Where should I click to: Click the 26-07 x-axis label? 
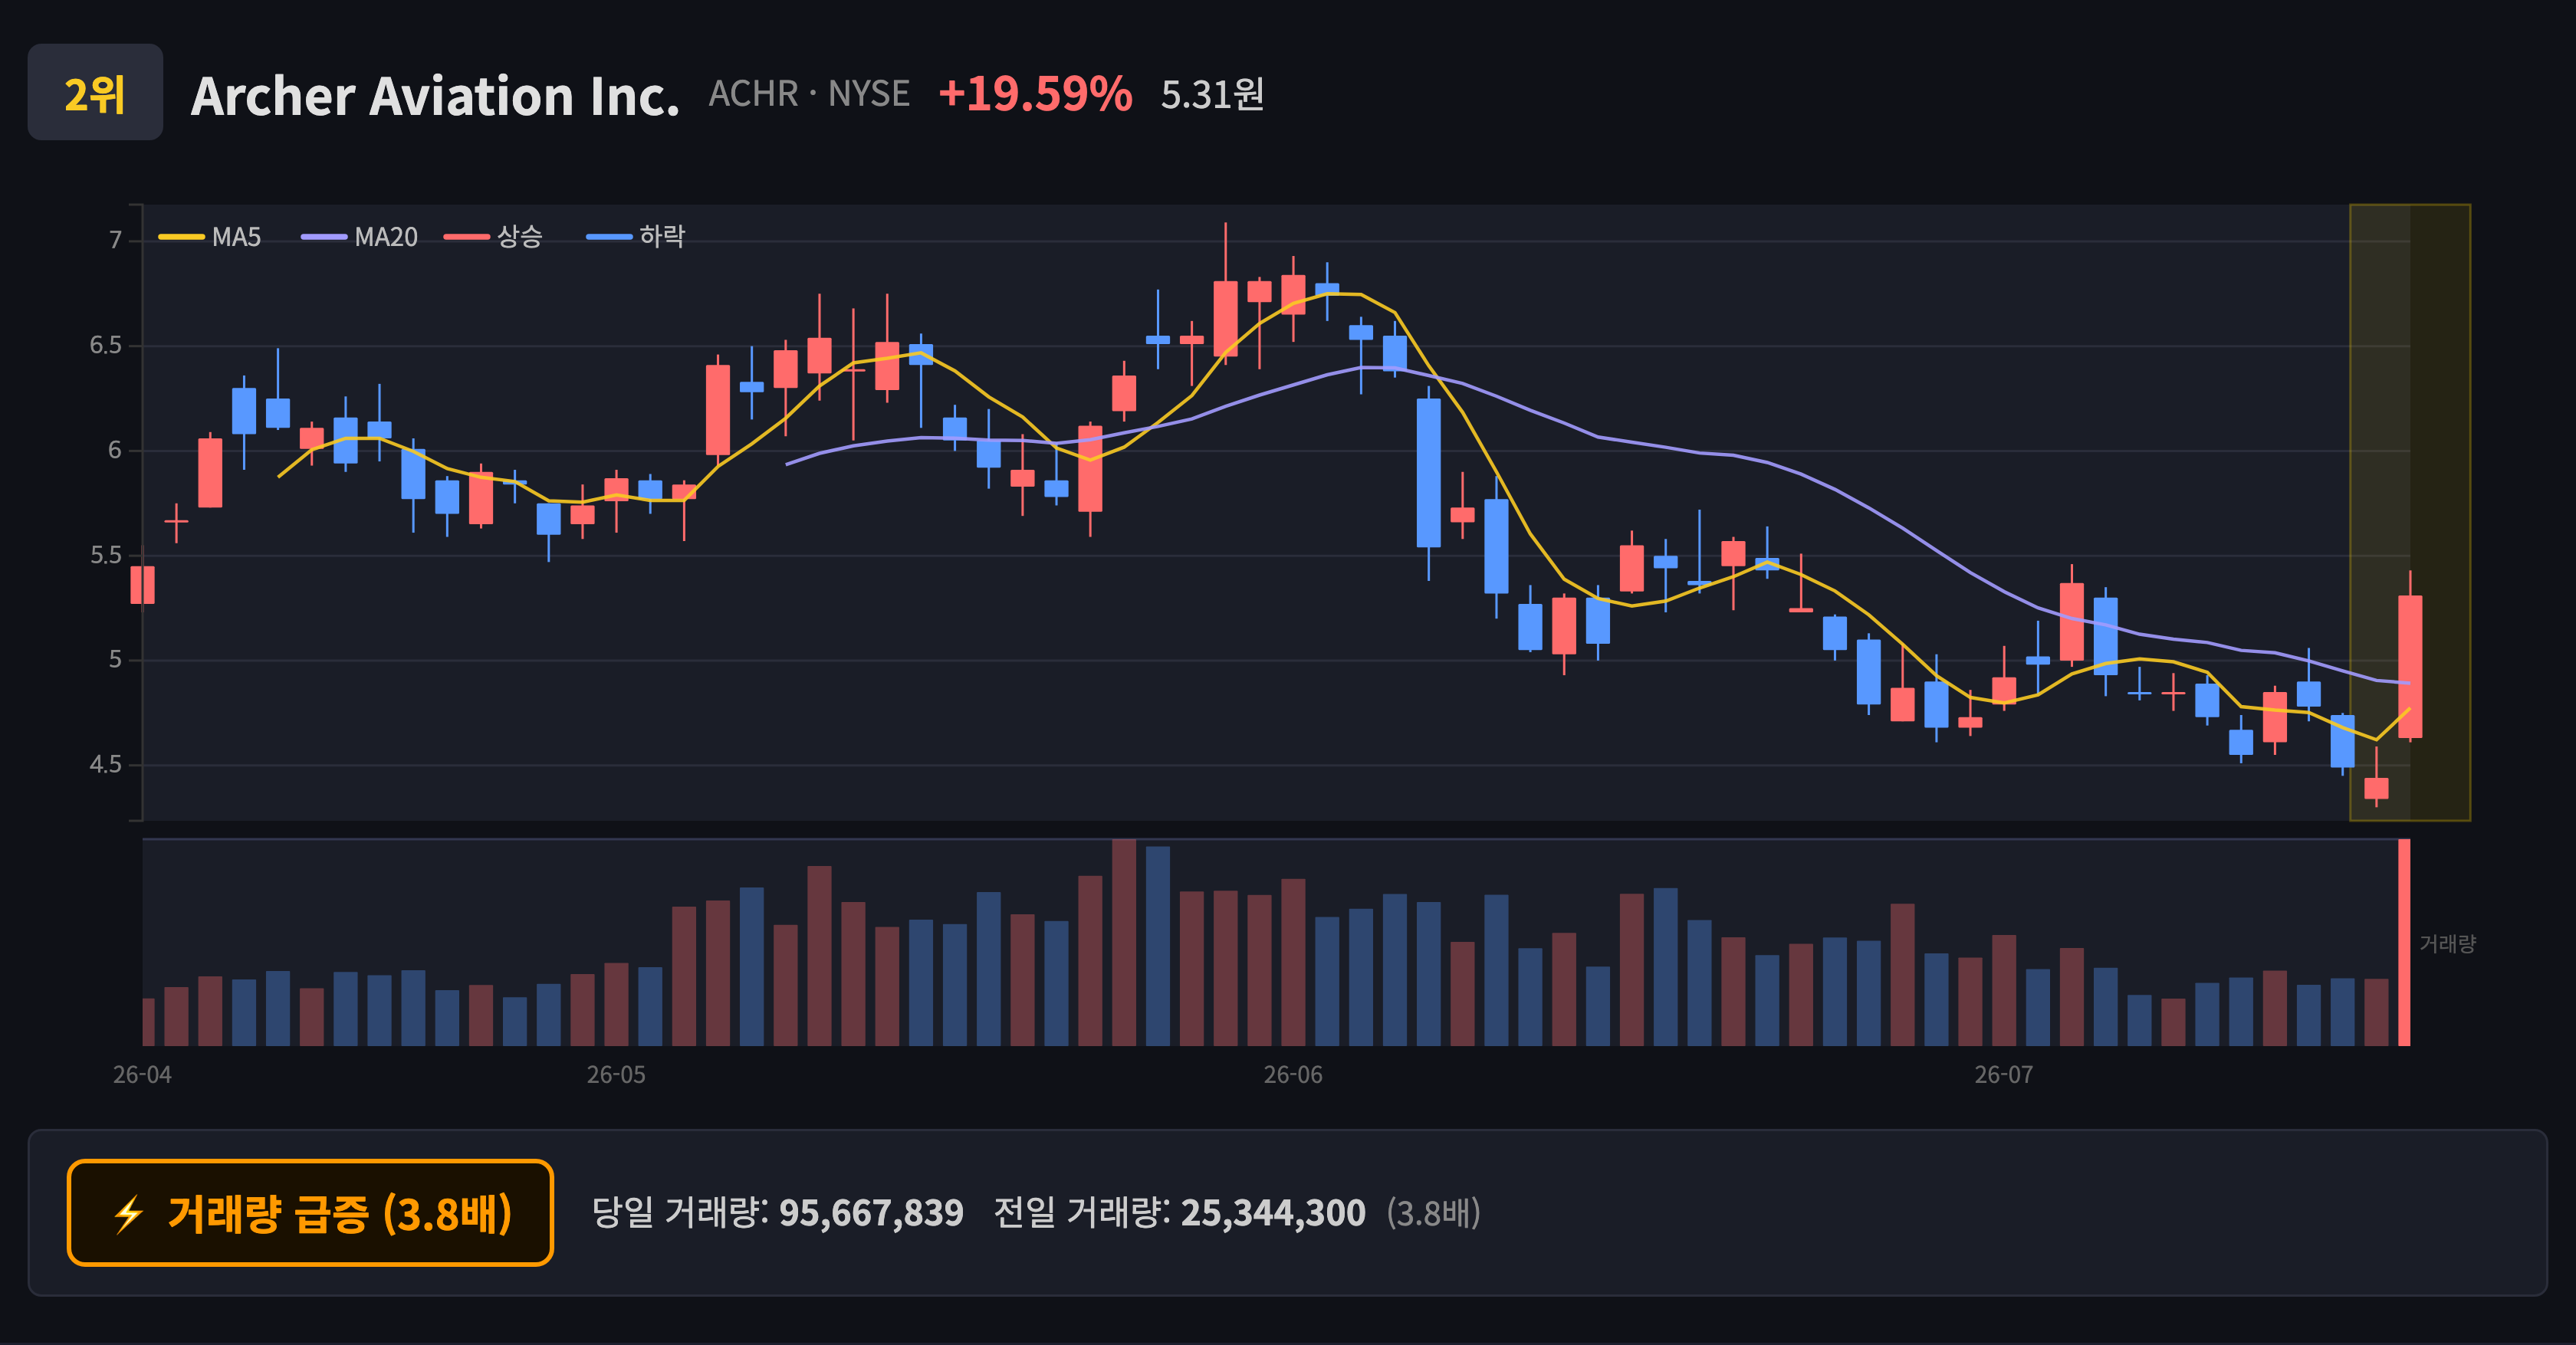[2004, 1075]
